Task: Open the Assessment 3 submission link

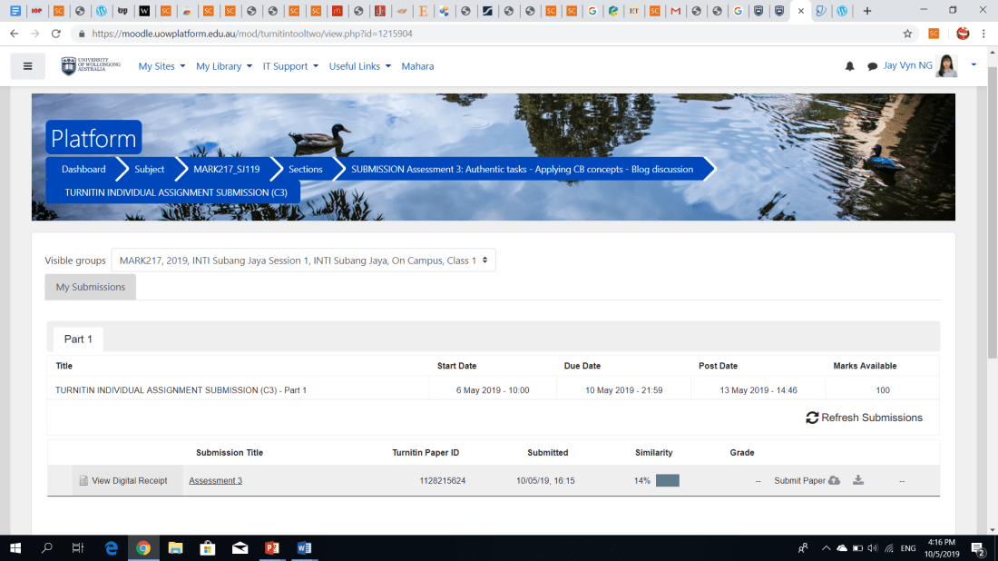Action: pyautogui.click(x=215, y=481)
